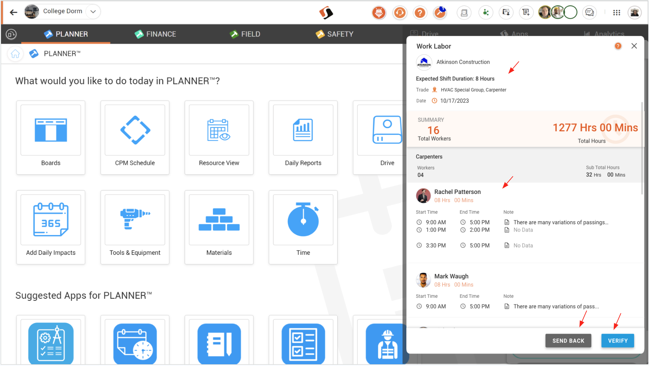Open the Add Daily Impacts tile

[51, 227]
